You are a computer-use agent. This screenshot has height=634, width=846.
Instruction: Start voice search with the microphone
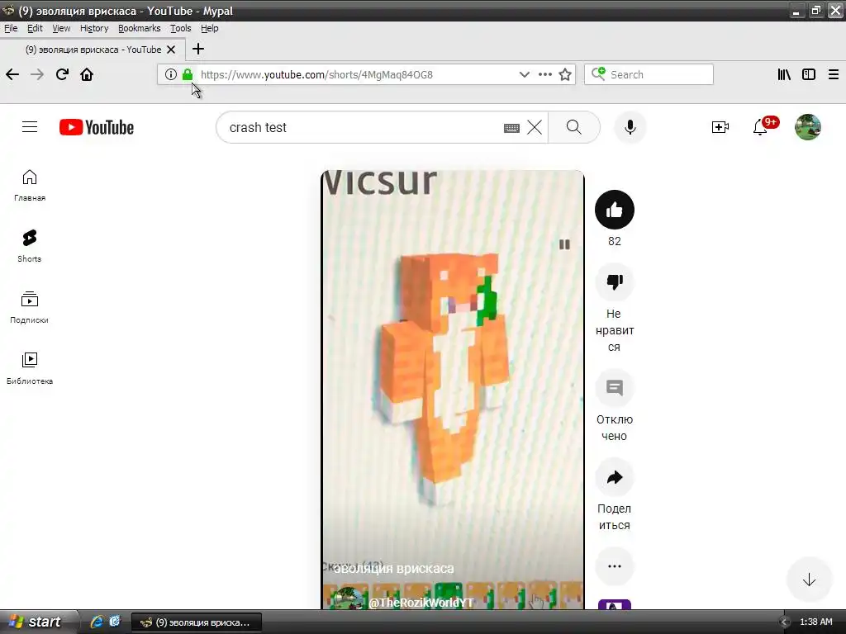tap(630, 127)
